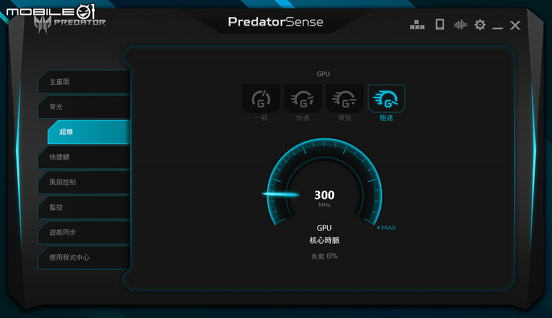Click the 負載 8% load readout

pos(324,256)
